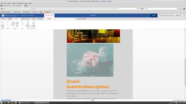Open the Firefox Tools menu

26,3
